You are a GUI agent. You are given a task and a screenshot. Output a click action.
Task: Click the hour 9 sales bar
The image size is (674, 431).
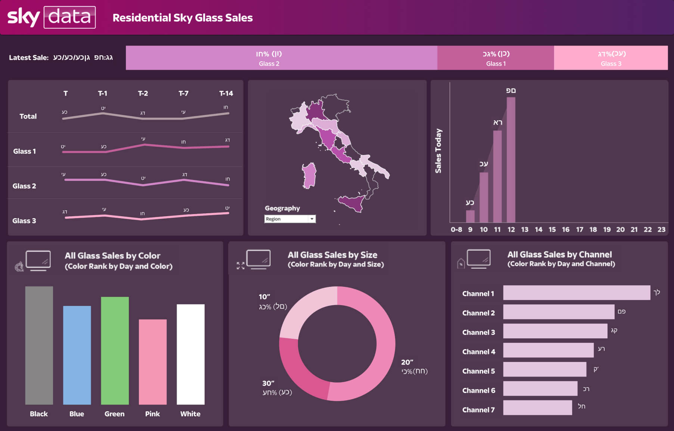[x=470, y=216]
